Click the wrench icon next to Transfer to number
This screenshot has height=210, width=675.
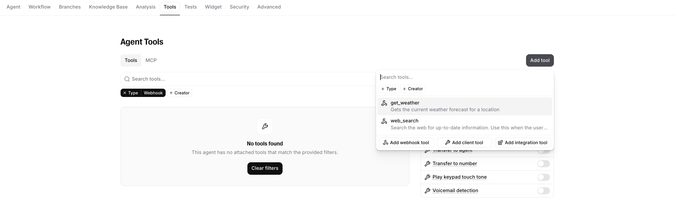tap(427, 164)
